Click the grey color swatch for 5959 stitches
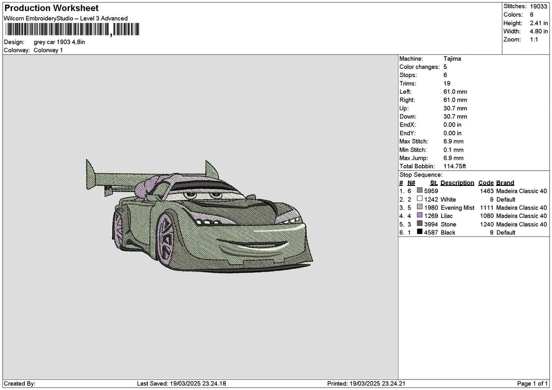Screen dimensions: 552x390 click(x=420, y=191)
